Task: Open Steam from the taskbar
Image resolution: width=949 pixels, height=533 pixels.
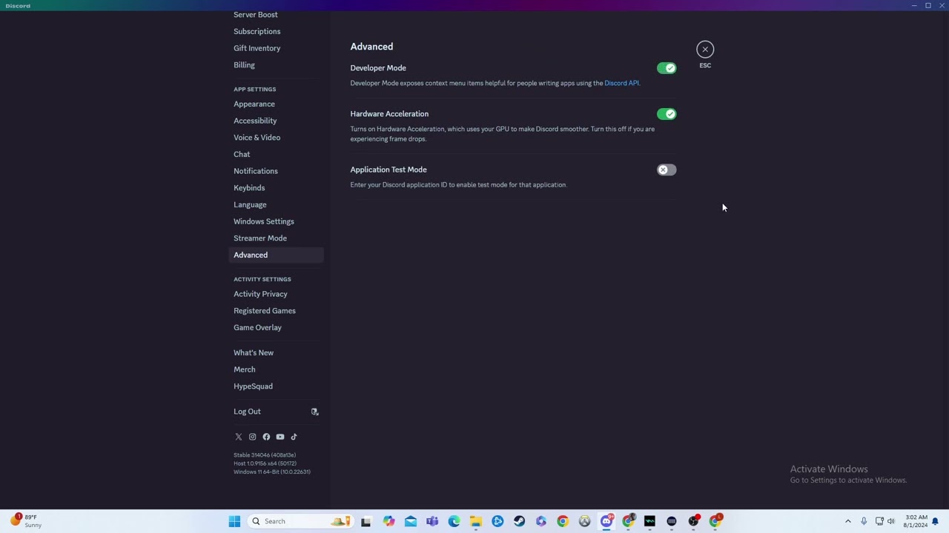Action: coord(519,521)
